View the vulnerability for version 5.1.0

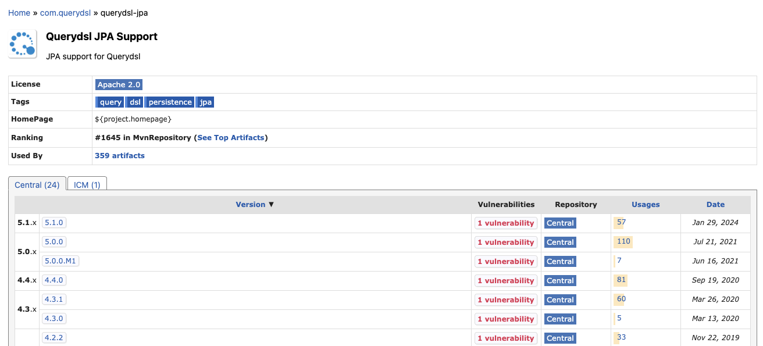tap(506, 223)
